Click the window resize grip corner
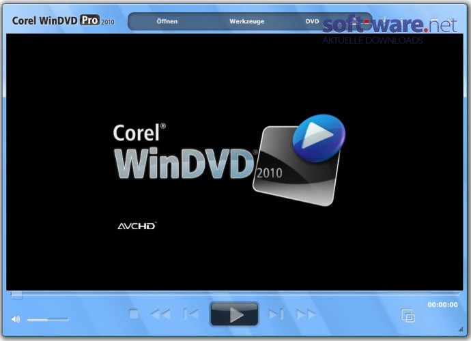Viewport: 471px width, 341px height. coord(461,329)
